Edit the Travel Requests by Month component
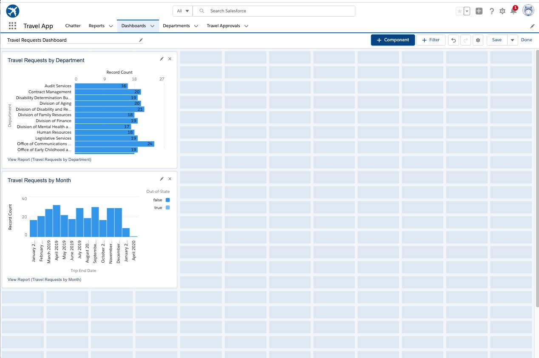The image size is (539, 358). point(162,179)
